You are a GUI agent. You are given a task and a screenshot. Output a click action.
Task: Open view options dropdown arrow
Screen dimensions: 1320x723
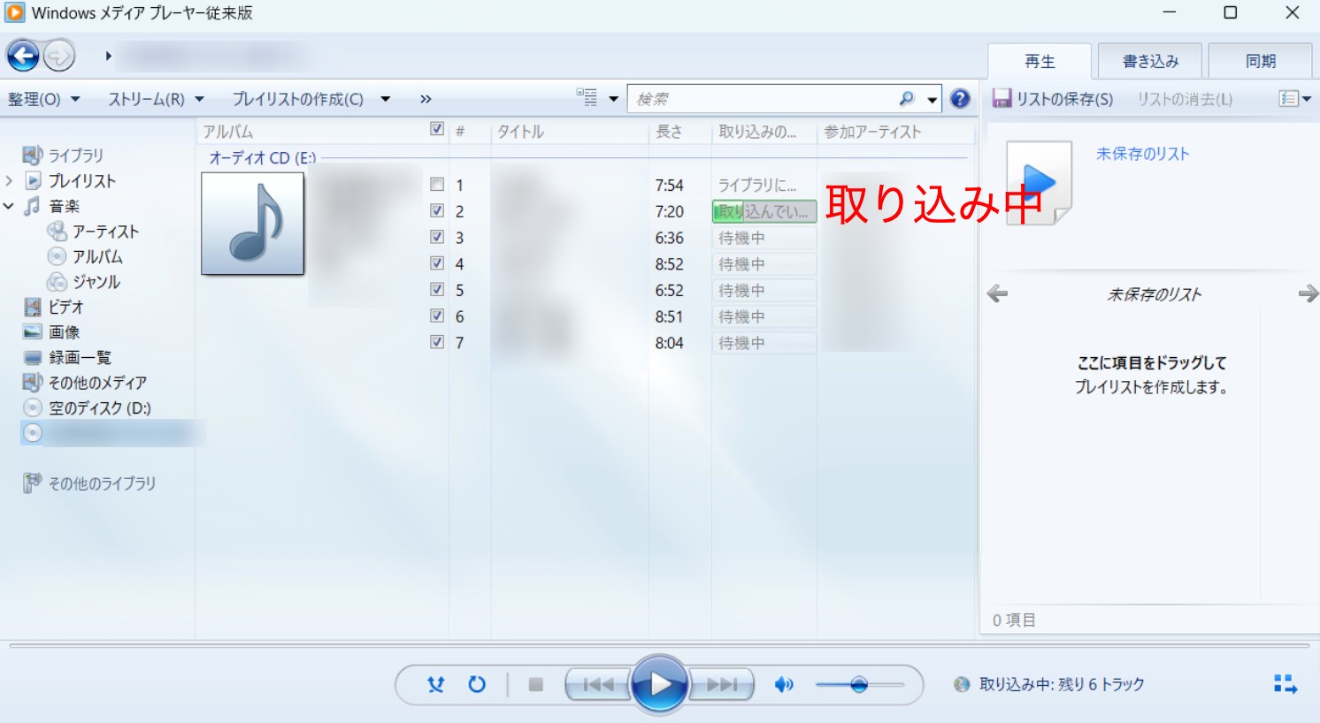tap(613, 99)
